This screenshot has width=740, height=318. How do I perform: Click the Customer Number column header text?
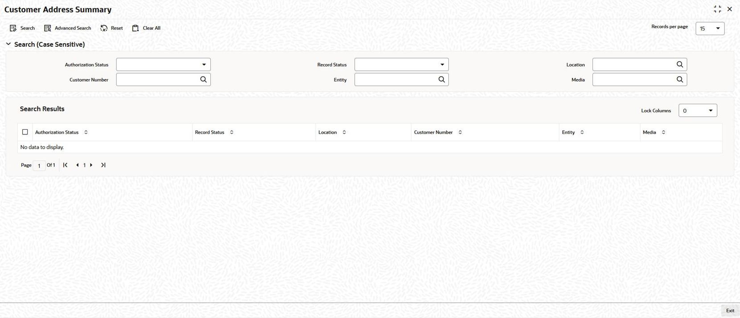433,132
